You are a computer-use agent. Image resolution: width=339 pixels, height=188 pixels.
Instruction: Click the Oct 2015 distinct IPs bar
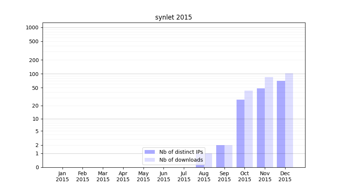(x=240, y=133)
